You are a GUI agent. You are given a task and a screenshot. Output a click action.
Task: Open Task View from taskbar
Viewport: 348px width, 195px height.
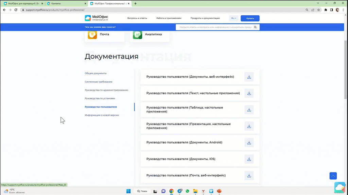(155, 191)
